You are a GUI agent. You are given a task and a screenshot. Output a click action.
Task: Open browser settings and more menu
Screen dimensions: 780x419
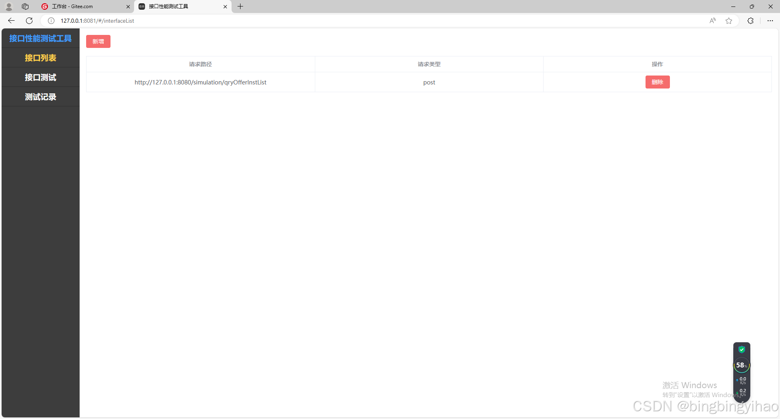coord(770,21)
